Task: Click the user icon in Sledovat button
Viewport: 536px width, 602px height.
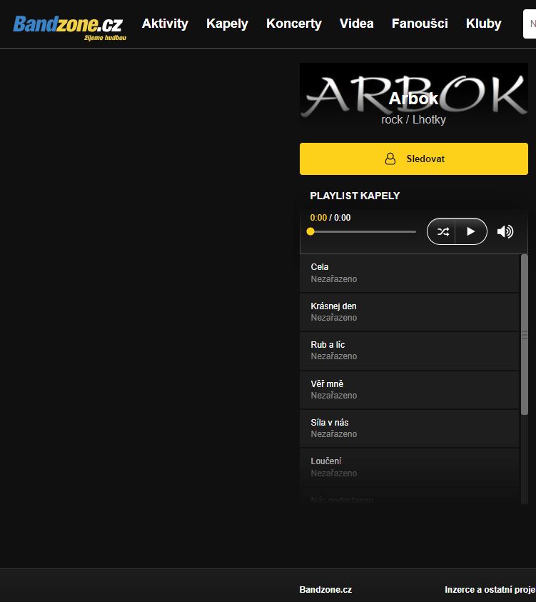Action: coord(390,159)
